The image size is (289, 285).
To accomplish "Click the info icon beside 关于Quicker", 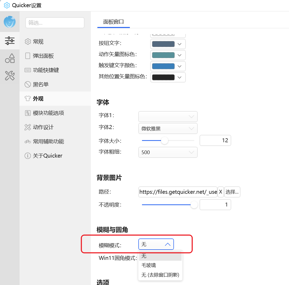I will [28, 156].
